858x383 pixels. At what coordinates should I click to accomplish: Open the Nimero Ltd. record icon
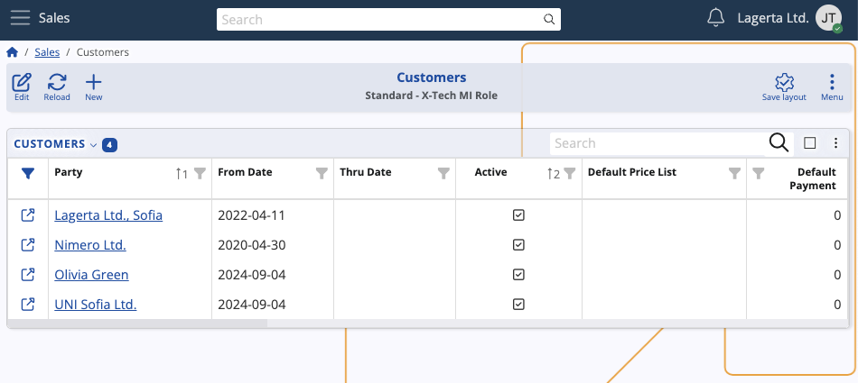pos(28,245)
